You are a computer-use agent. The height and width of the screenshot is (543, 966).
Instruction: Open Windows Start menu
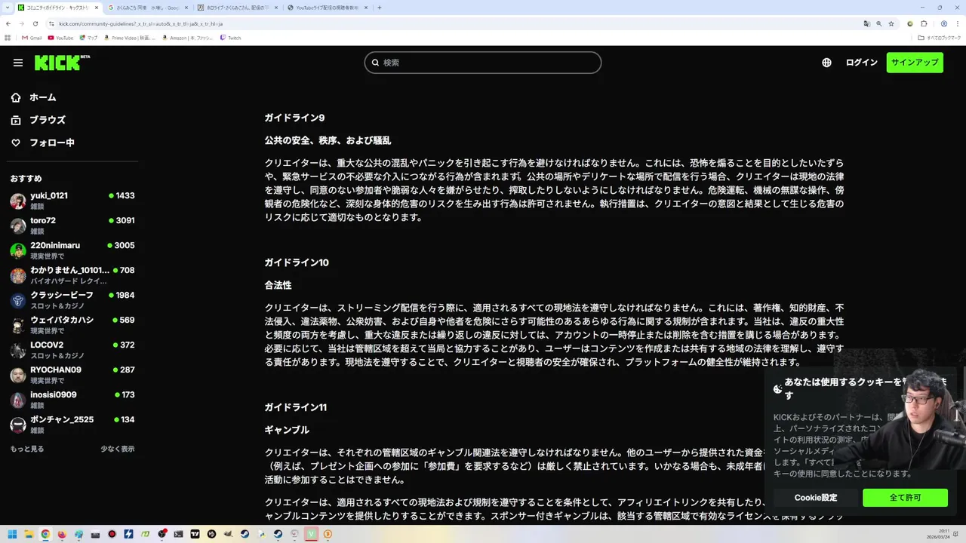point(12,534)
